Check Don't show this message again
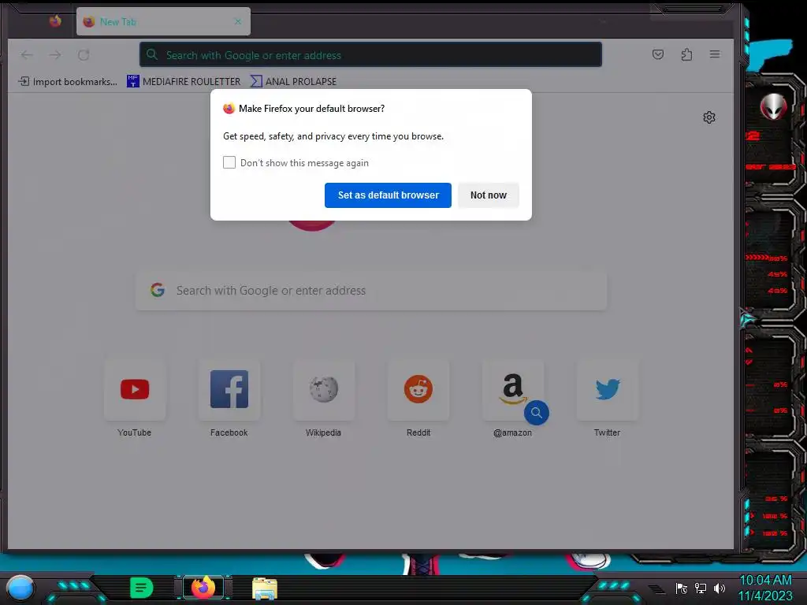 pos(229,162)
